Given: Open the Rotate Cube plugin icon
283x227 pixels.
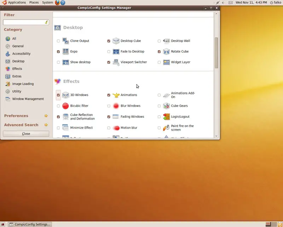Looking at the screenshot, I should point(166,51).
